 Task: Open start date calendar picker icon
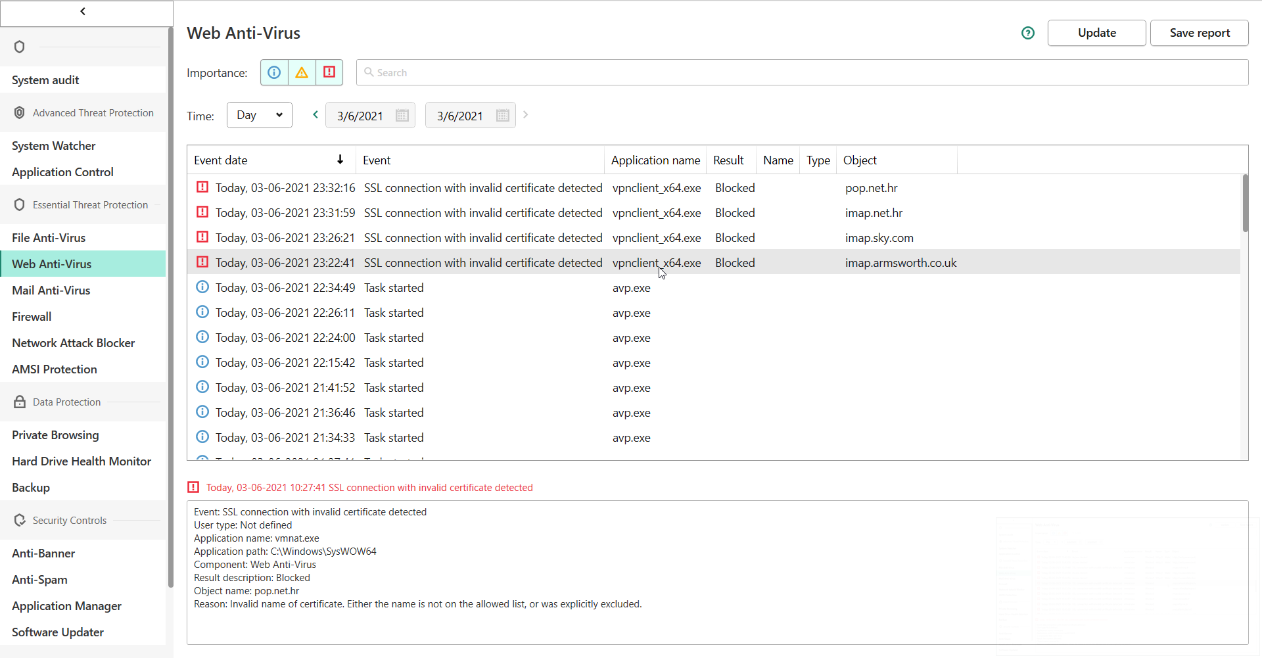[402, 116]
